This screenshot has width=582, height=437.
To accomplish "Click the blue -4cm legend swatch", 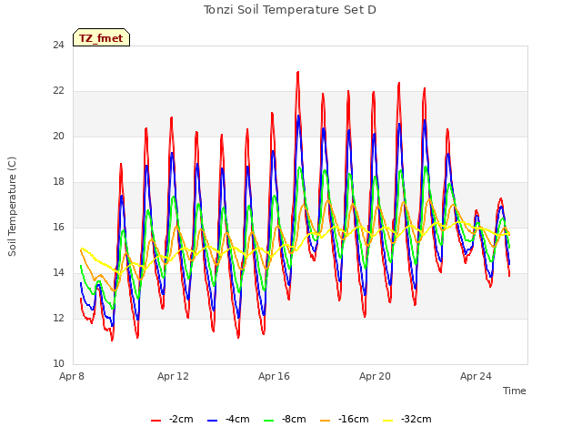I will (212, 421).
